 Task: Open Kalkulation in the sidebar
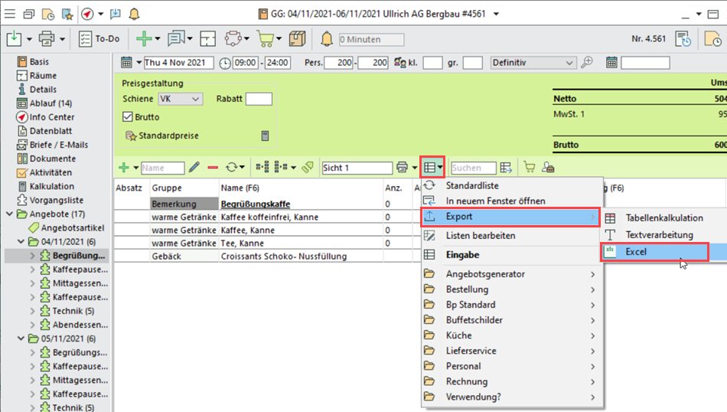[x=51, y=186]
